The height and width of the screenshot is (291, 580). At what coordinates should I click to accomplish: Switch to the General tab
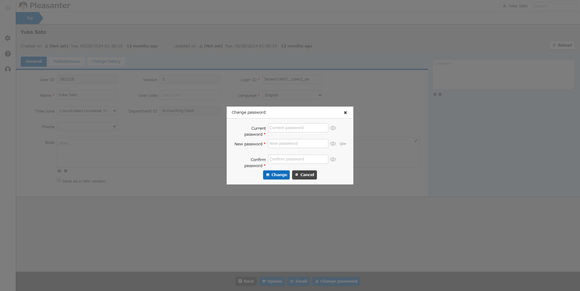34,62
